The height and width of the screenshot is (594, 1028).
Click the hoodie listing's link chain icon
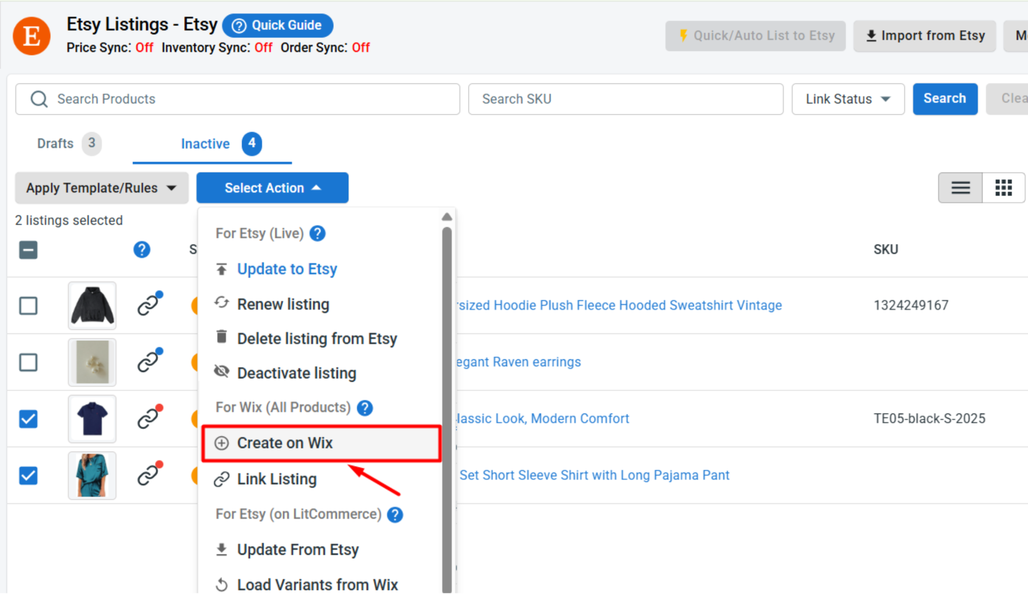click(150, 304)
